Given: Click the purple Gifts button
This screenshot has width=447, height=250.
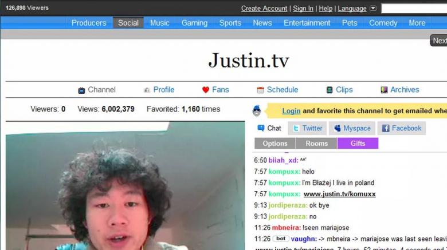Looking at the screenshot, I should pyautogui.click(x=358, y=144).
